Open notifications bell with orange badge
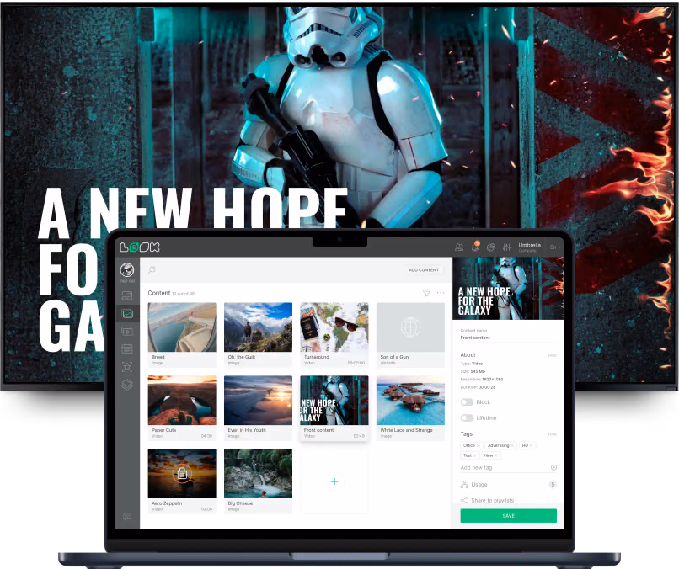 pos(475,247)
